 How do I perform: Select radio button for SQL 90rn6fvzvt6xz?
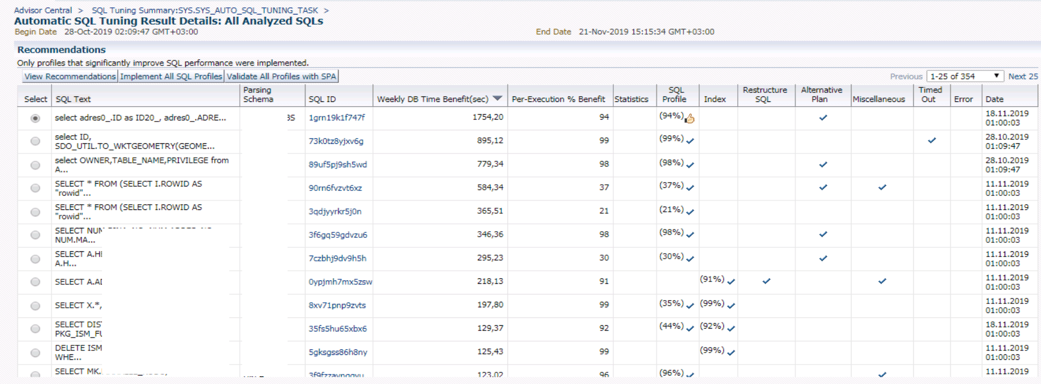point(35,188)
